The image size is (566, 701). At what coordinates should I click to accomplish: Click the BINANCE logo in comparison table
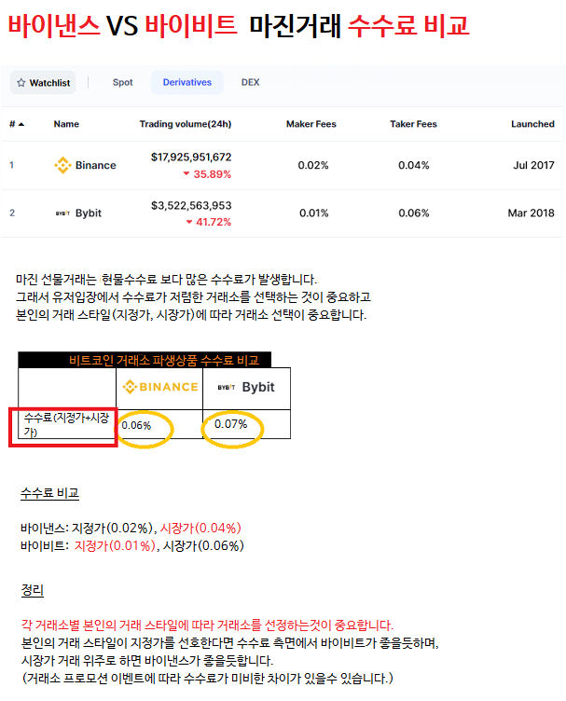coord(160,387)
